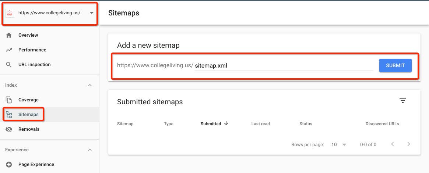Screen dimensions: 429x173
Task: Open the property selector dropdown arrow
Action: pyautogui.click(x=91, y=13)
